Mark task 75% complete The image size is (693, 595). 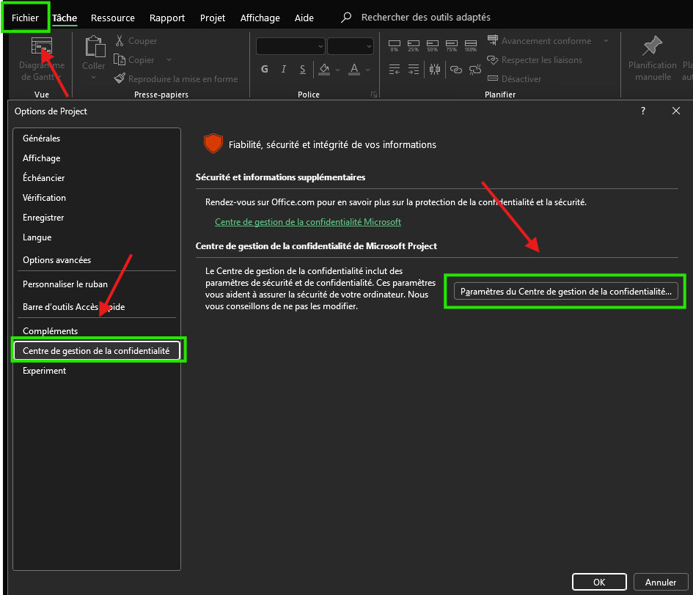(x=451, y=45)
